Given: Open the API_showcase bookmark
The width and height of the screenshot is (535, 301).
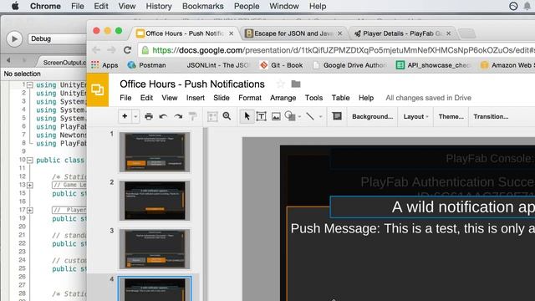Looking at the screenshot, I should click(434, 65).
